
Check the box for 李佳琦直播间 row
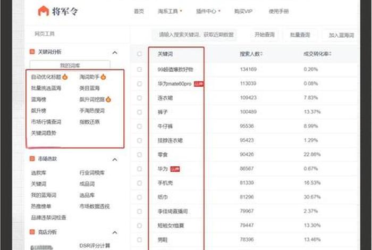[139, 211]
